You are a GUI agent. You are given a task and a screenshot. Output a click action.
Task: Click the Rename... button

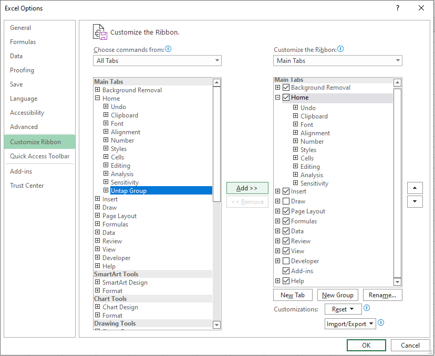382,295
